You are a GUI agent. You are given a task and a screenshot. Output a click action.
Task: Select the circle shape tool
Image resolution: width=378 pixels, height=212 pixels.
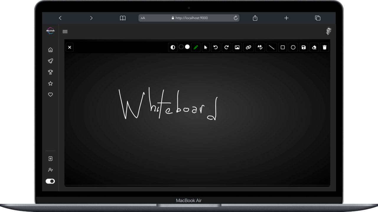[293, 47]
